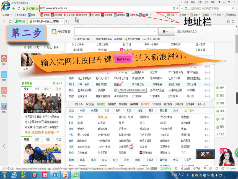Reload the page with the refresh icon

click(x=19, y=8)
